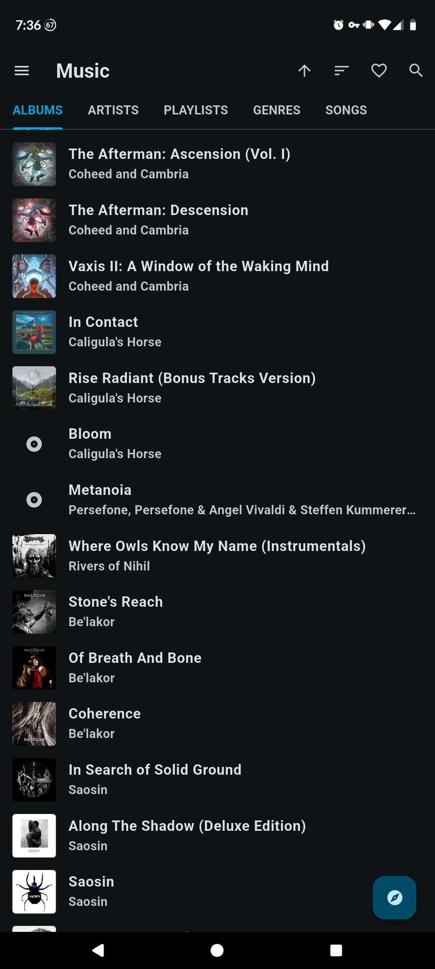Viewport: 435px width, 969px height.
Task: Open the sort options menu
Action: pos(341,71)
